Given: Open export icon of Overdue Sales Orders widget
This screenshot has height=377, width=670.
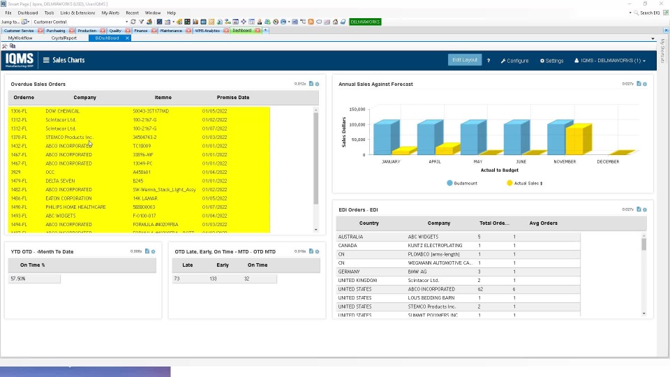Looking at the screenshot, I should tap(311, 84).
